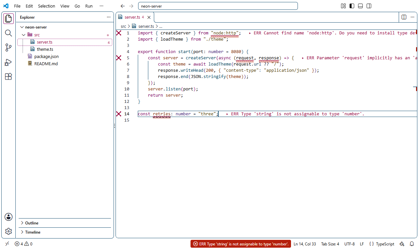Click the red error message in status bar

[x=241, y=244]
